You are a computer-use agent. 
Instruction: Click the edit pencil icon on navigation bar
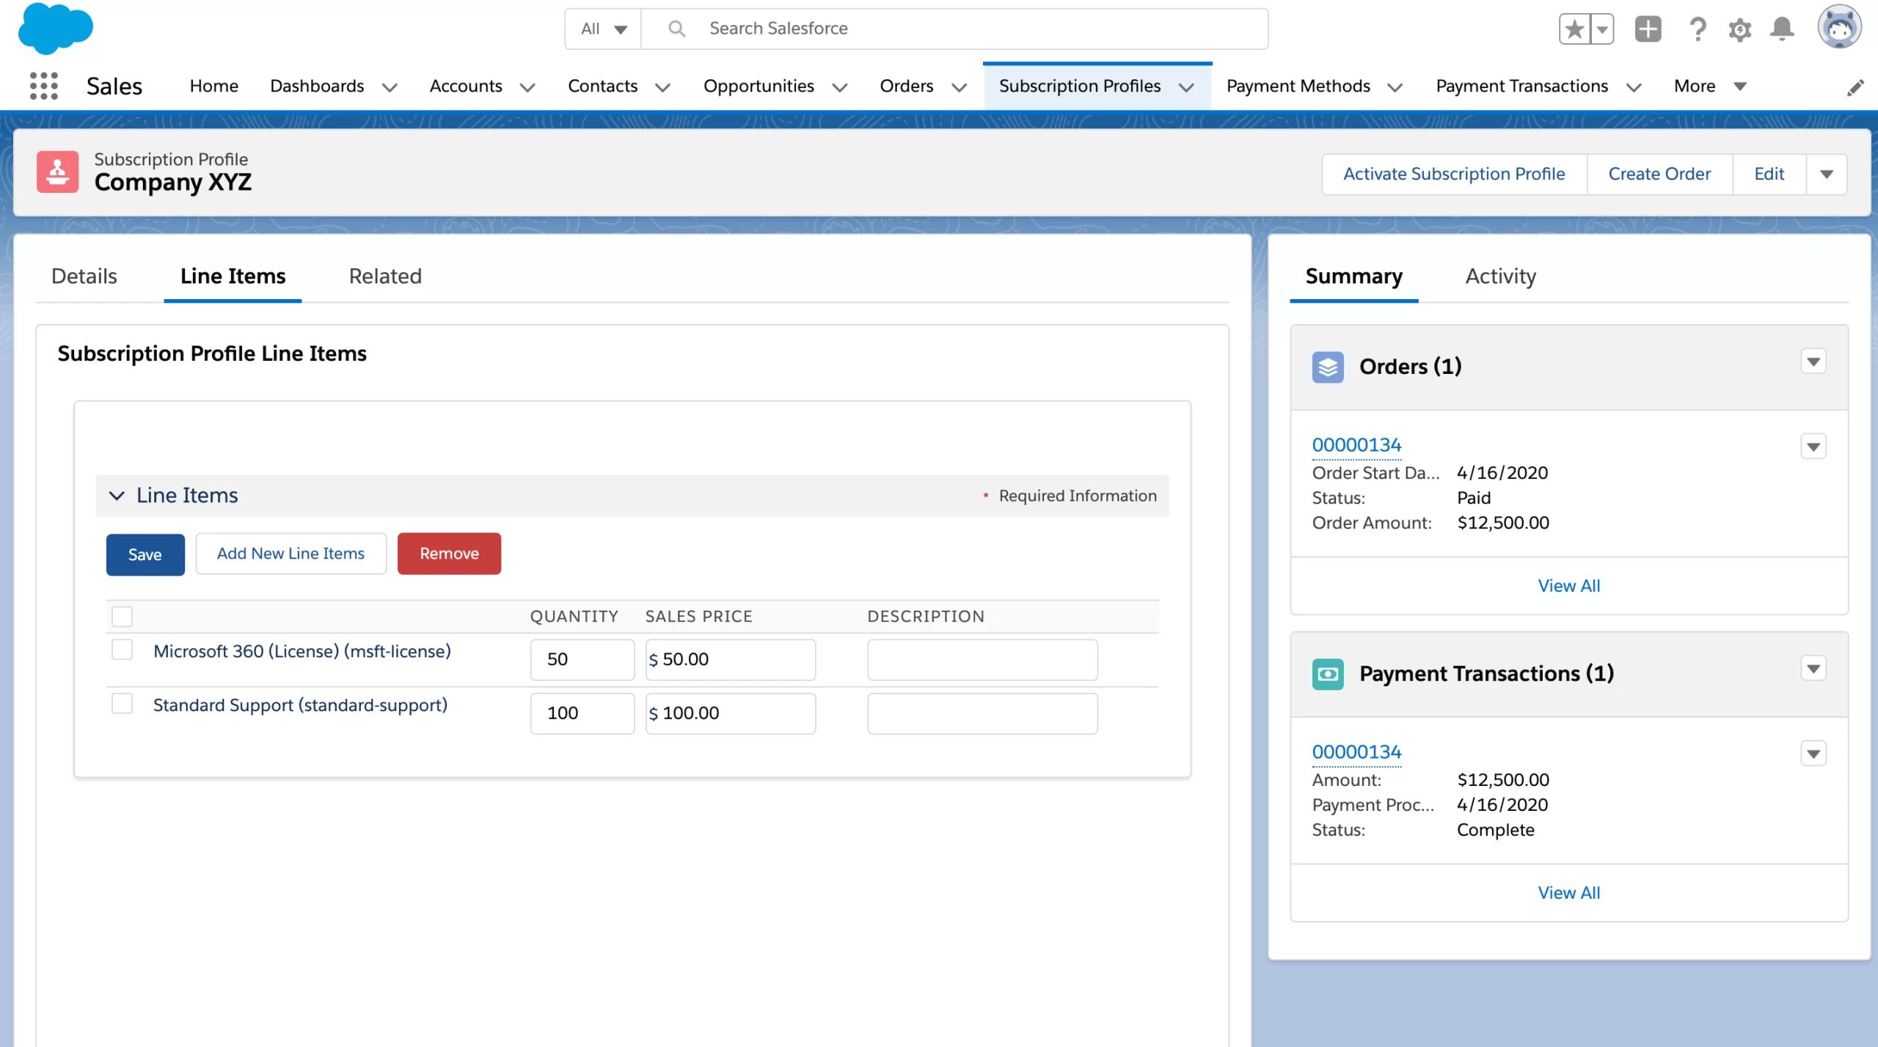tap(1856, 87)
